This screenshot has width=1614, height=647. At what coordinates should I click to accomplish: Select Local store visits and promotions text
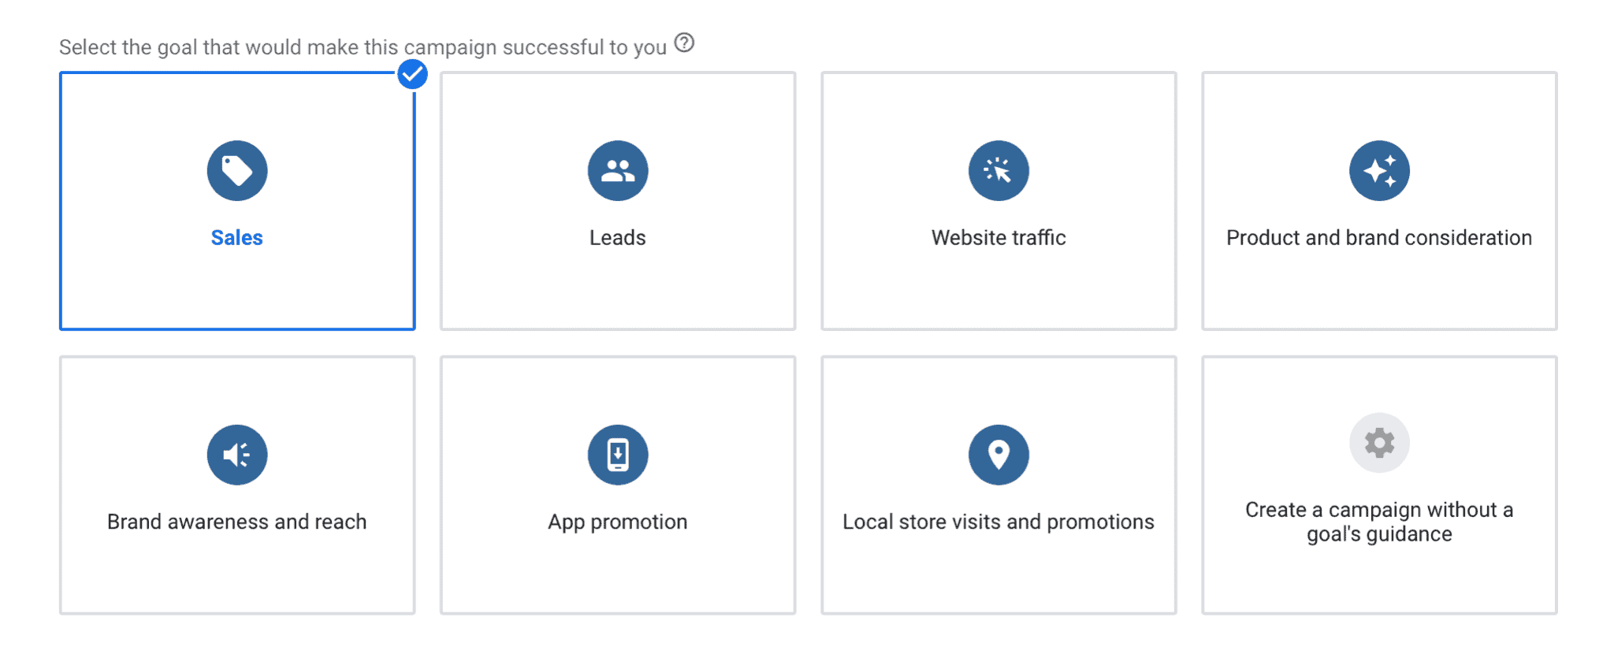pyautogui.click(x=999, y=522)
